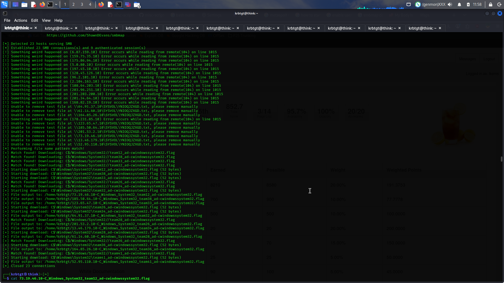Open text editor launcher icon
This screenshot has height=283, width=504.
(x=33, y=4)
